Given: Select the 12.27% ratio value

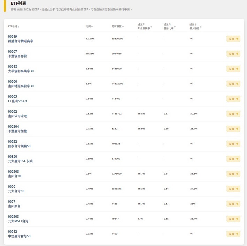Looking at the screenshot, I should point(90,39).
